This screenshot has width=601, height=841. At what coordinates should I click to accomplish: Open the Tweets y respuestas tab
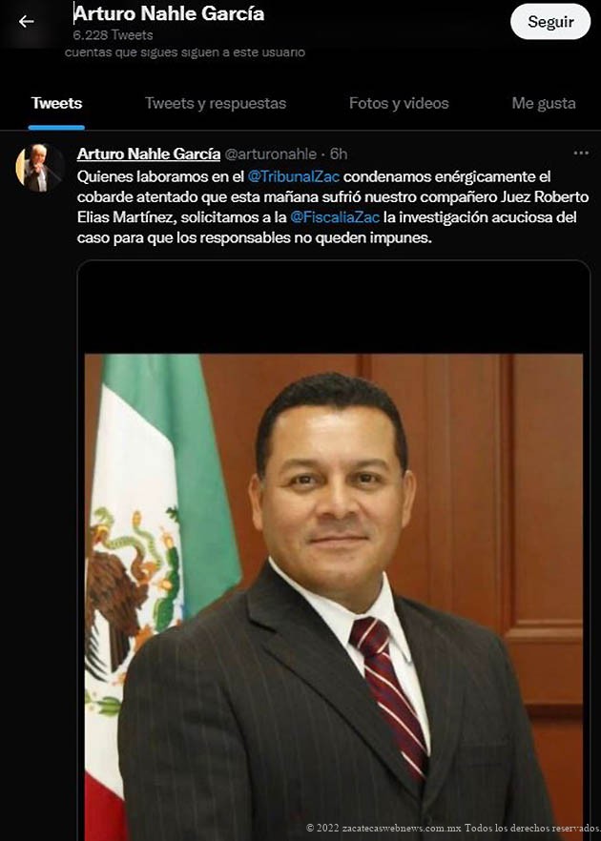[216, 104]
